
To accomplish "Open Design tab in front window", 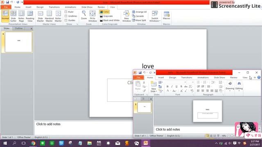I will (172, 78).
